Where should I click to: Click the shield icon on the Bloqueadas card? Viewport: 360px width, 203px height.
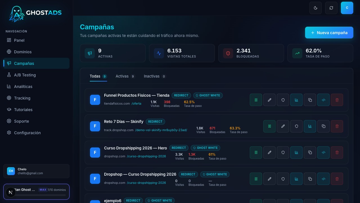click(228, 53)
